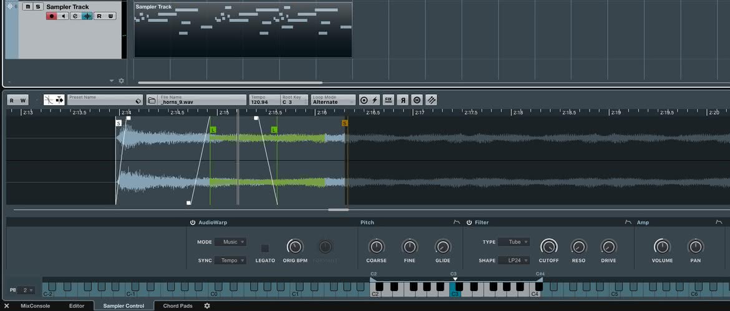Click the waveform horizontal scrollbar handle

[338, 209]
